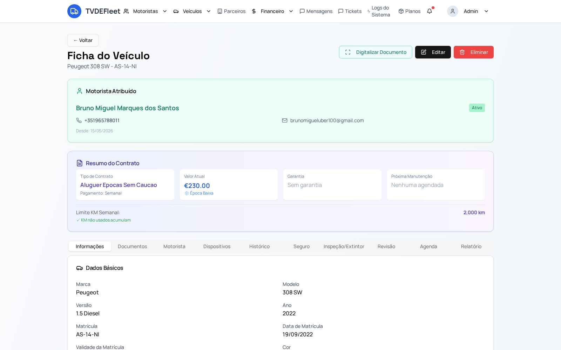Screen dimensions: 561x350
Task: Click the Logs do Sistema activity icon
Action: (x=369, y=11)
